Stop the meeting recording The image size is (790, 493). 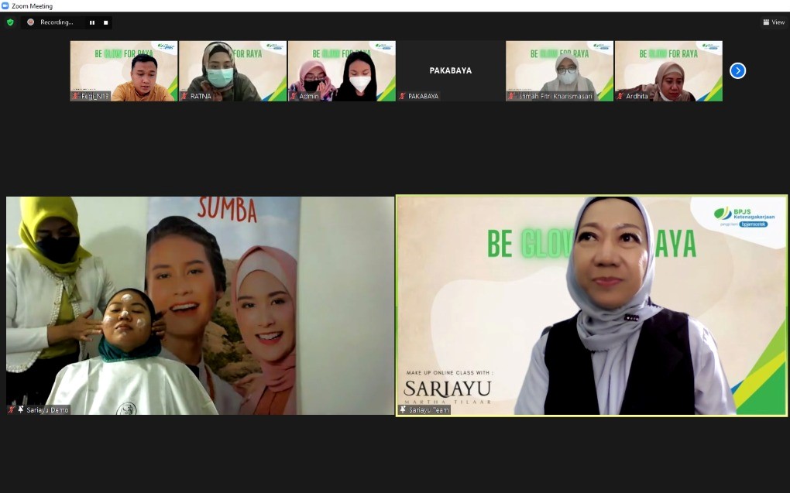tap(105, 22)
